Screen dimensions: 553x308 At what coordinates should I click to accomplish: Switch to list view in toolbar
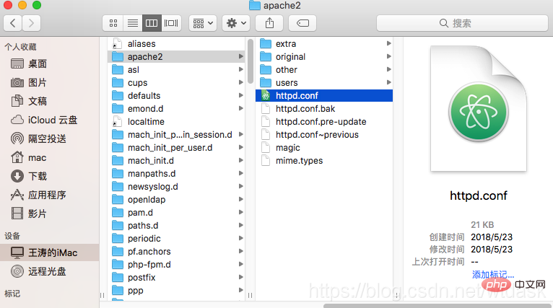coord(132,23)
